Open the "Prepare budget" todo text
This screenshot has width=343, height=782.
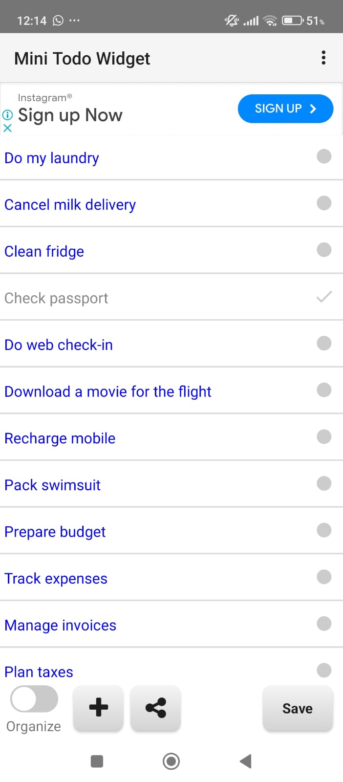pos(55,532)
